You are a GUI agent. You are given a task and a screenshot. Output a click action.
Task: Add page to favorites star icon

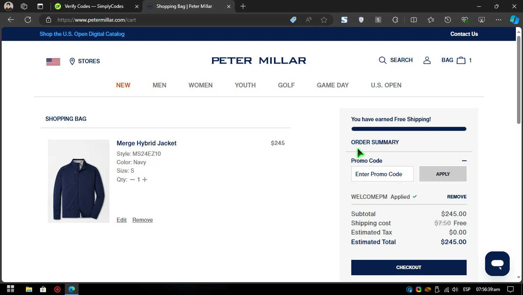coord(324,20)
